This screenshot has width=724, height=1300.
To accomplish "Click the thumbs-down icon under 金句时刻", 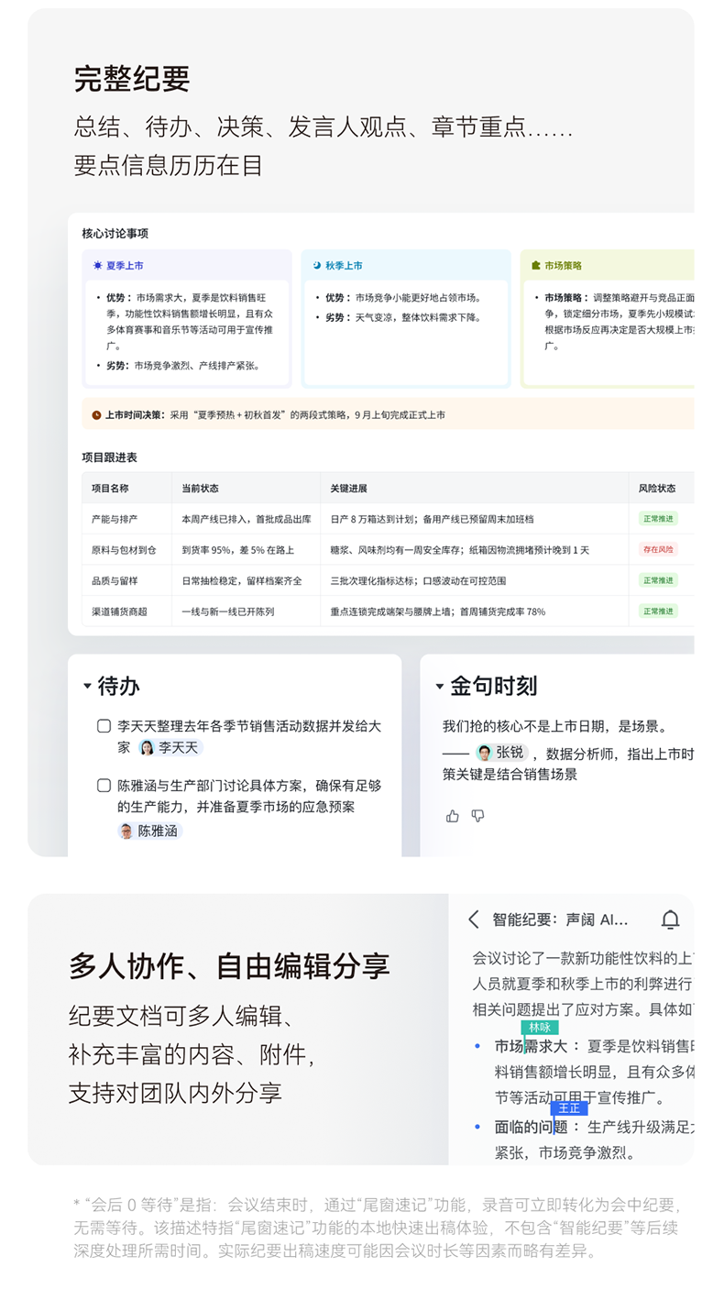I will coord(477,816).
